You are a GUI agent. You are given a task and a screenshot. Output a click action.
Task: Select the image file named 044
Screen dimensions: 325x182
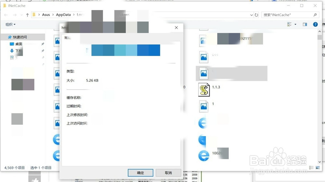coord(203,57)
